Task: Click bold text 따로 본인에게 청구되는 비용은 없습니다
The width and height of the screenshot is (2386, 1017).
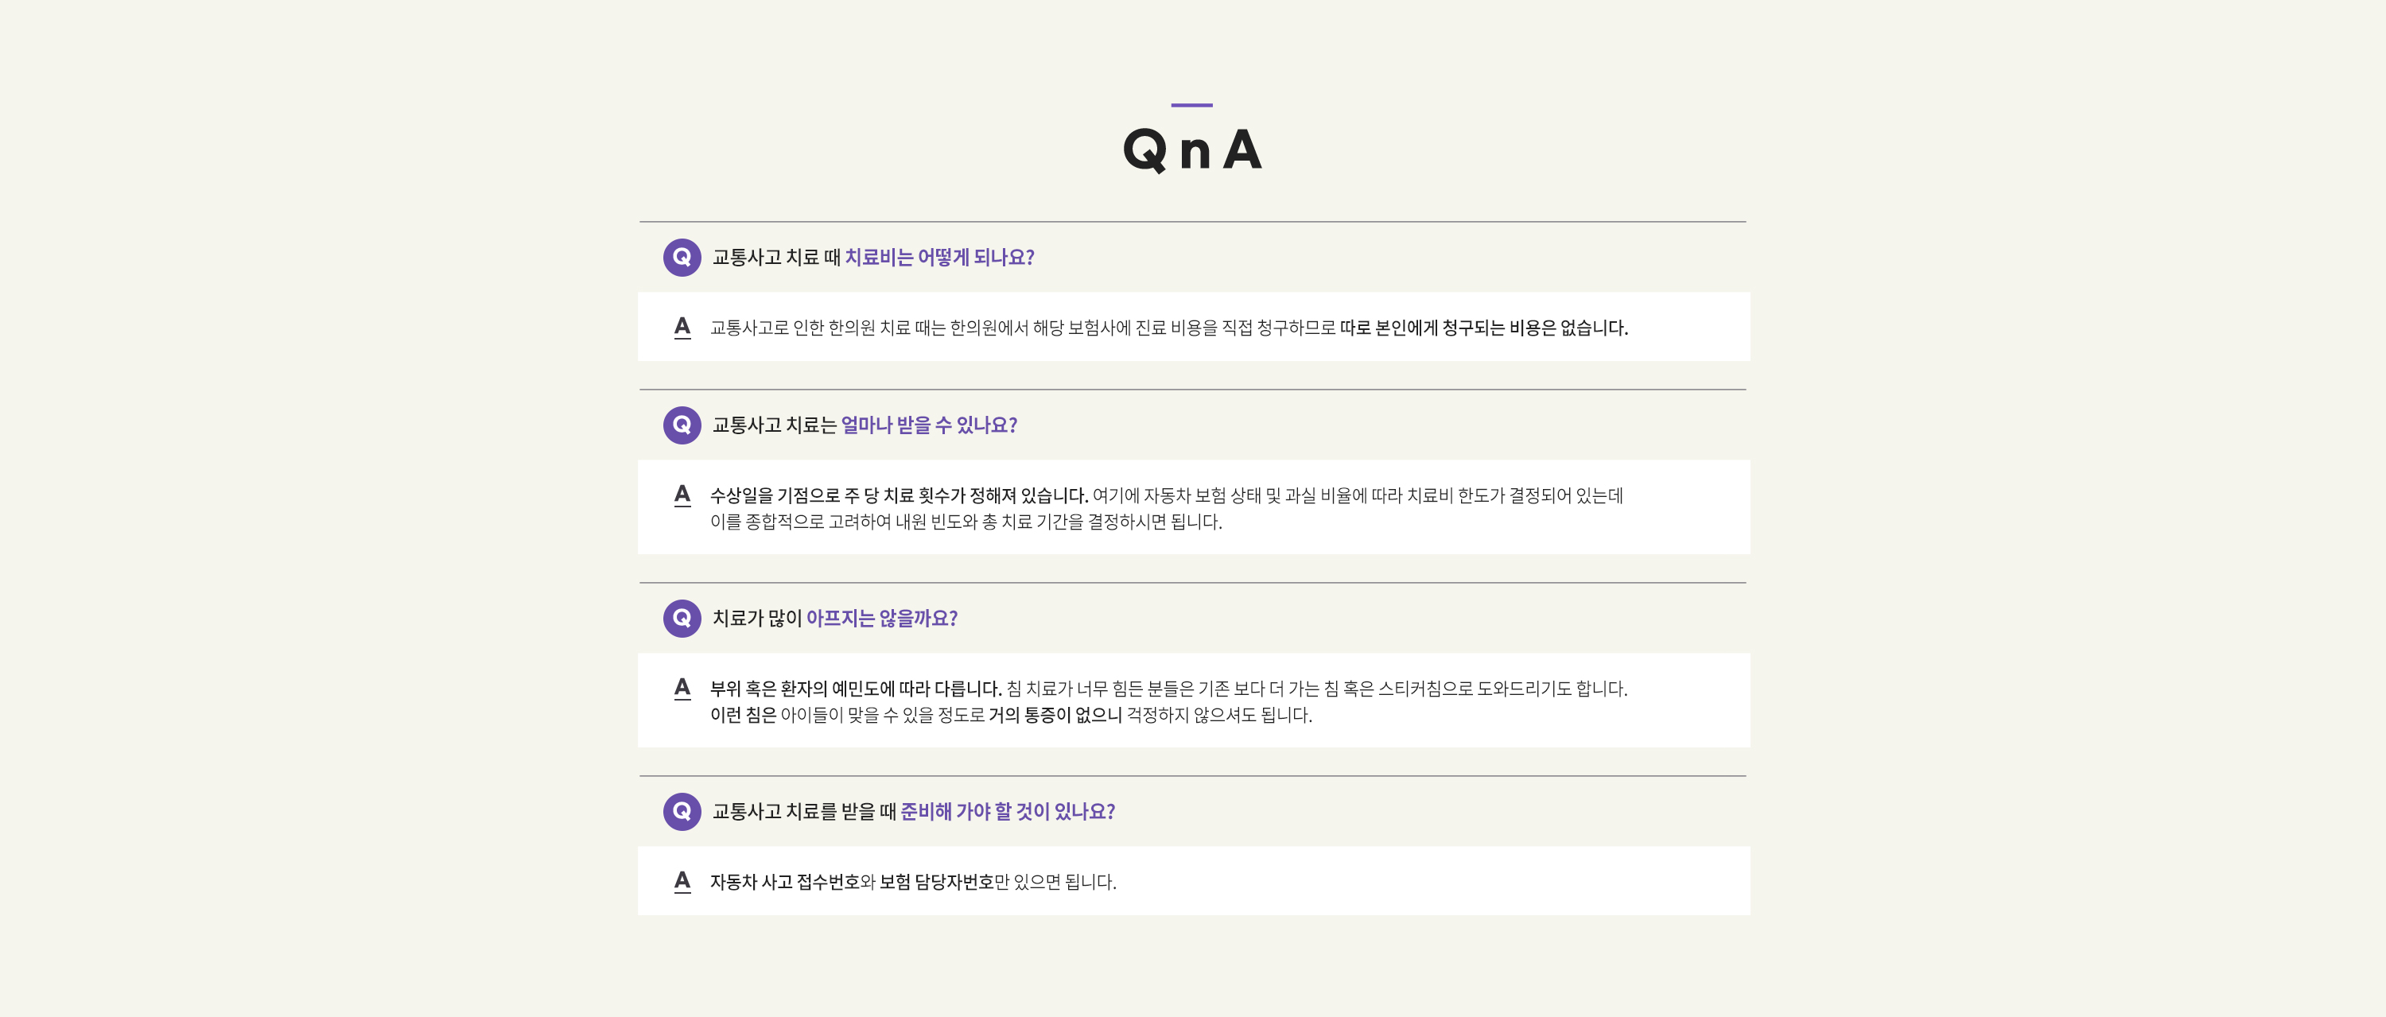Action: 1484,328
